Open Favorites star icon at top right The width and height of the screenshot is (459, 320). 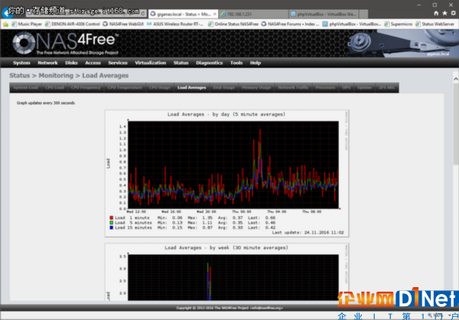pos(444,13)
